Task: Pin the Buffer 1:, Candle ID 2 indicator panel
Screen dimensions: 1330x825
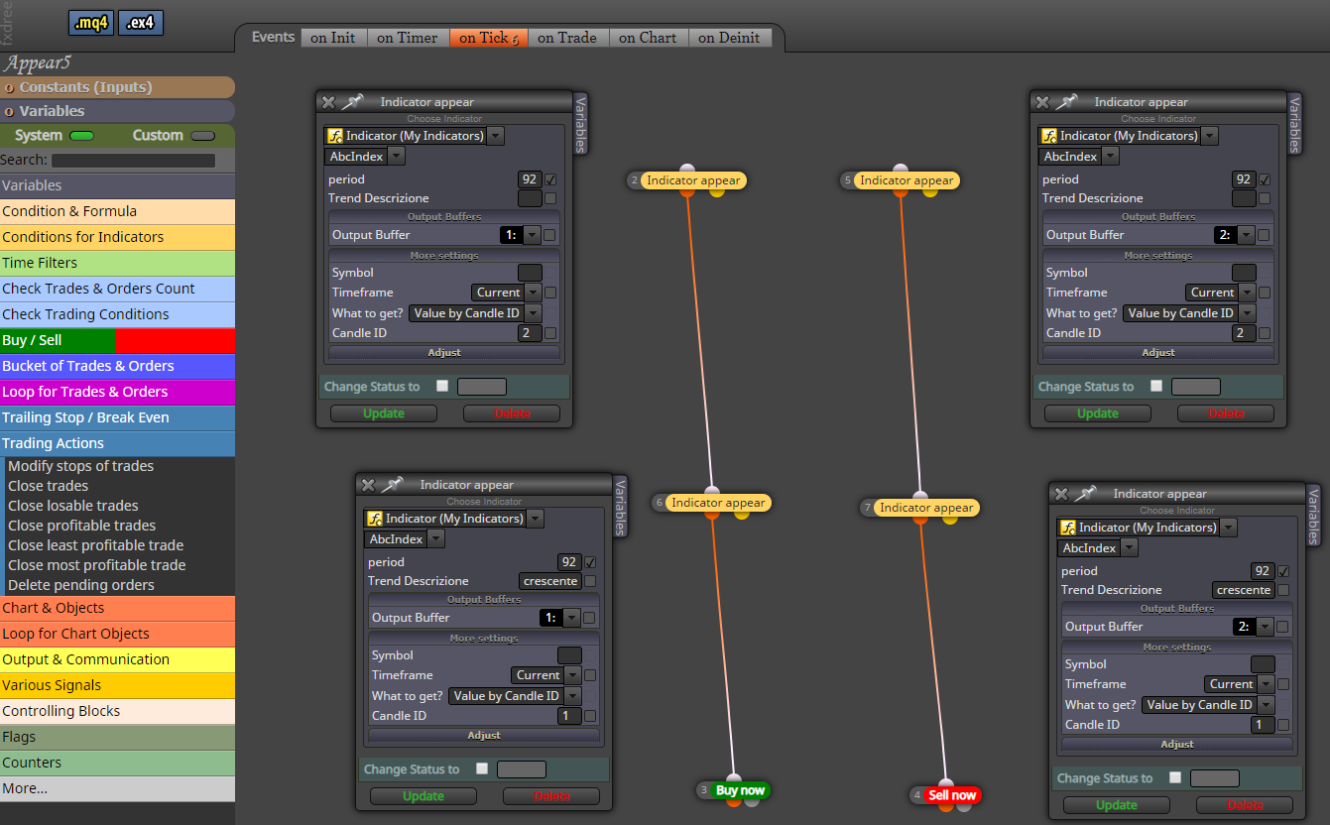Action: tap(352, 101)
